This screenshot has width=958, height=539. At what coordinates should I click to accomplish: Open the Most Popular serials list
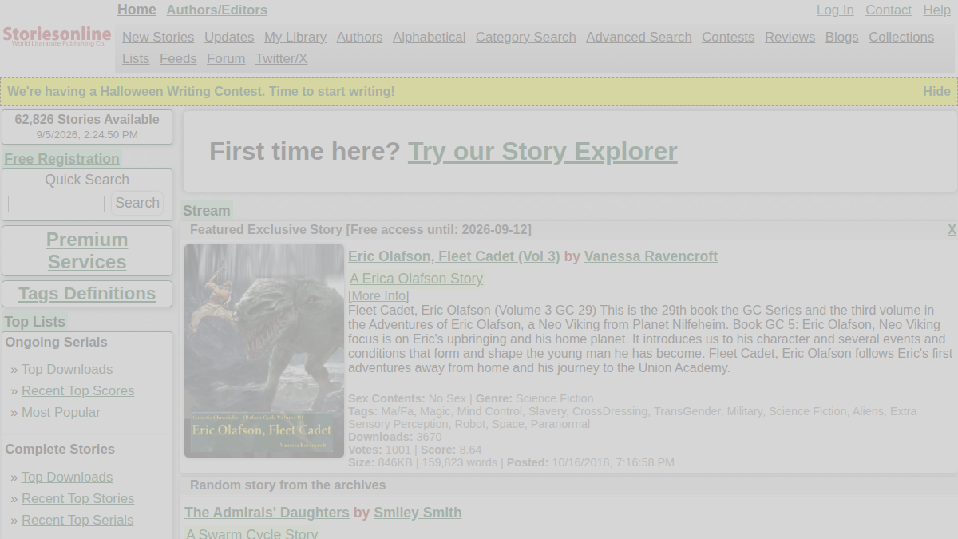[x=61, y=412]
